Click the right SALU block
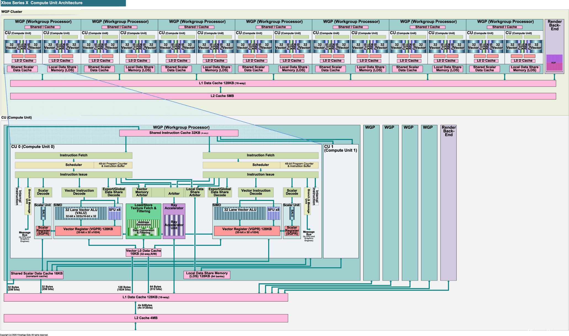569x336 pixels. click(292, 213)
